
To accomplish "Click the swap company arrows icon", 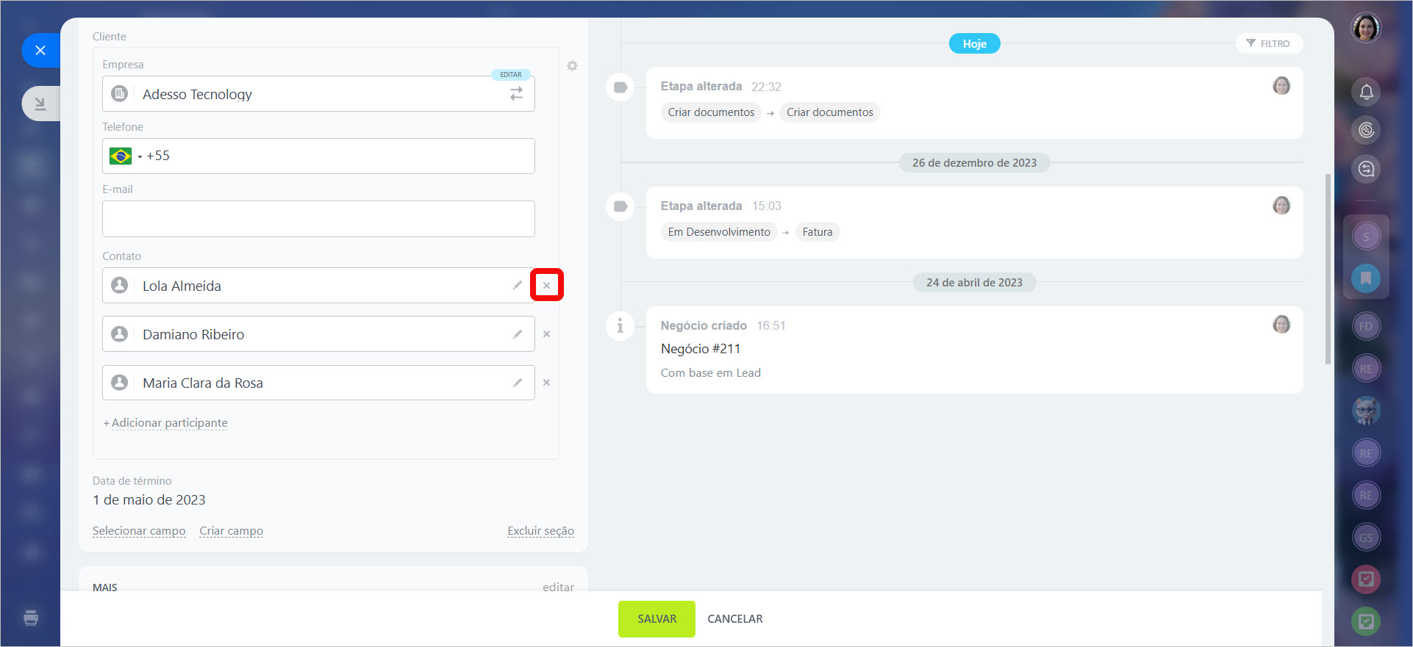I will [516, 94].
